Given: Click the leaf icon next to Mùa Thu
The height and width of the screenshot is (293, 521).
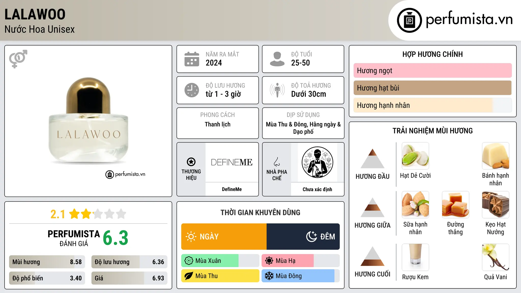Looking at the screenshot, I should pos(189,276).
